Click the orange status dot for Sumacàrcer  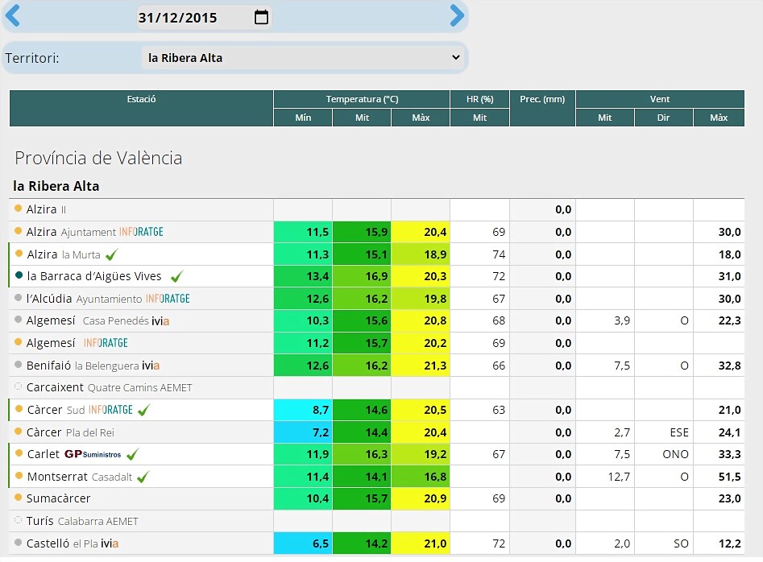click(18, 498)
